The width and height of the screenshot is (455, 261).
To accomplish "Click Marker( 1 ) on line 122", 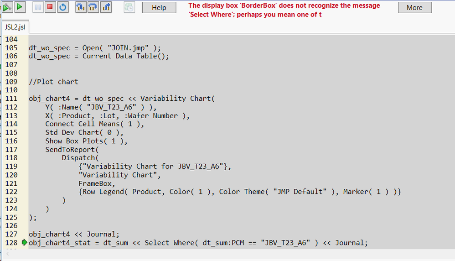I will 366,192.
